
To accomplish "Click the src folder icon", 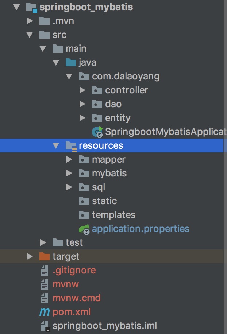I will click(x=45, y=35).
